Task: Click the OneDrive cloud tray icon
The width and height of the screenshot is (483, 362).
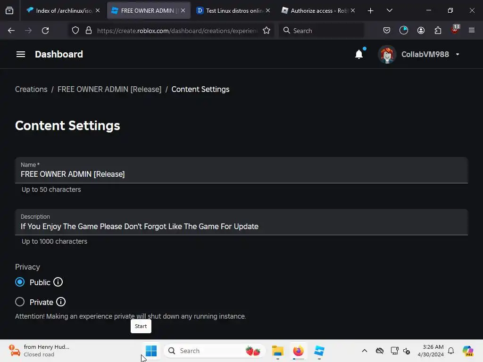Action: pos(380,351)
